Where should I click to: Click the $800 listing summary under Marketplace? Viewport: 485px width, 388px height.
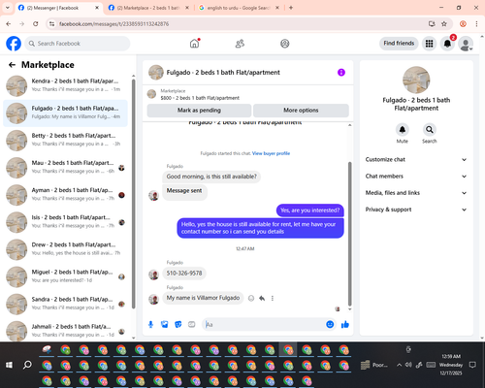pyautogui.click(x=200, y=98)
